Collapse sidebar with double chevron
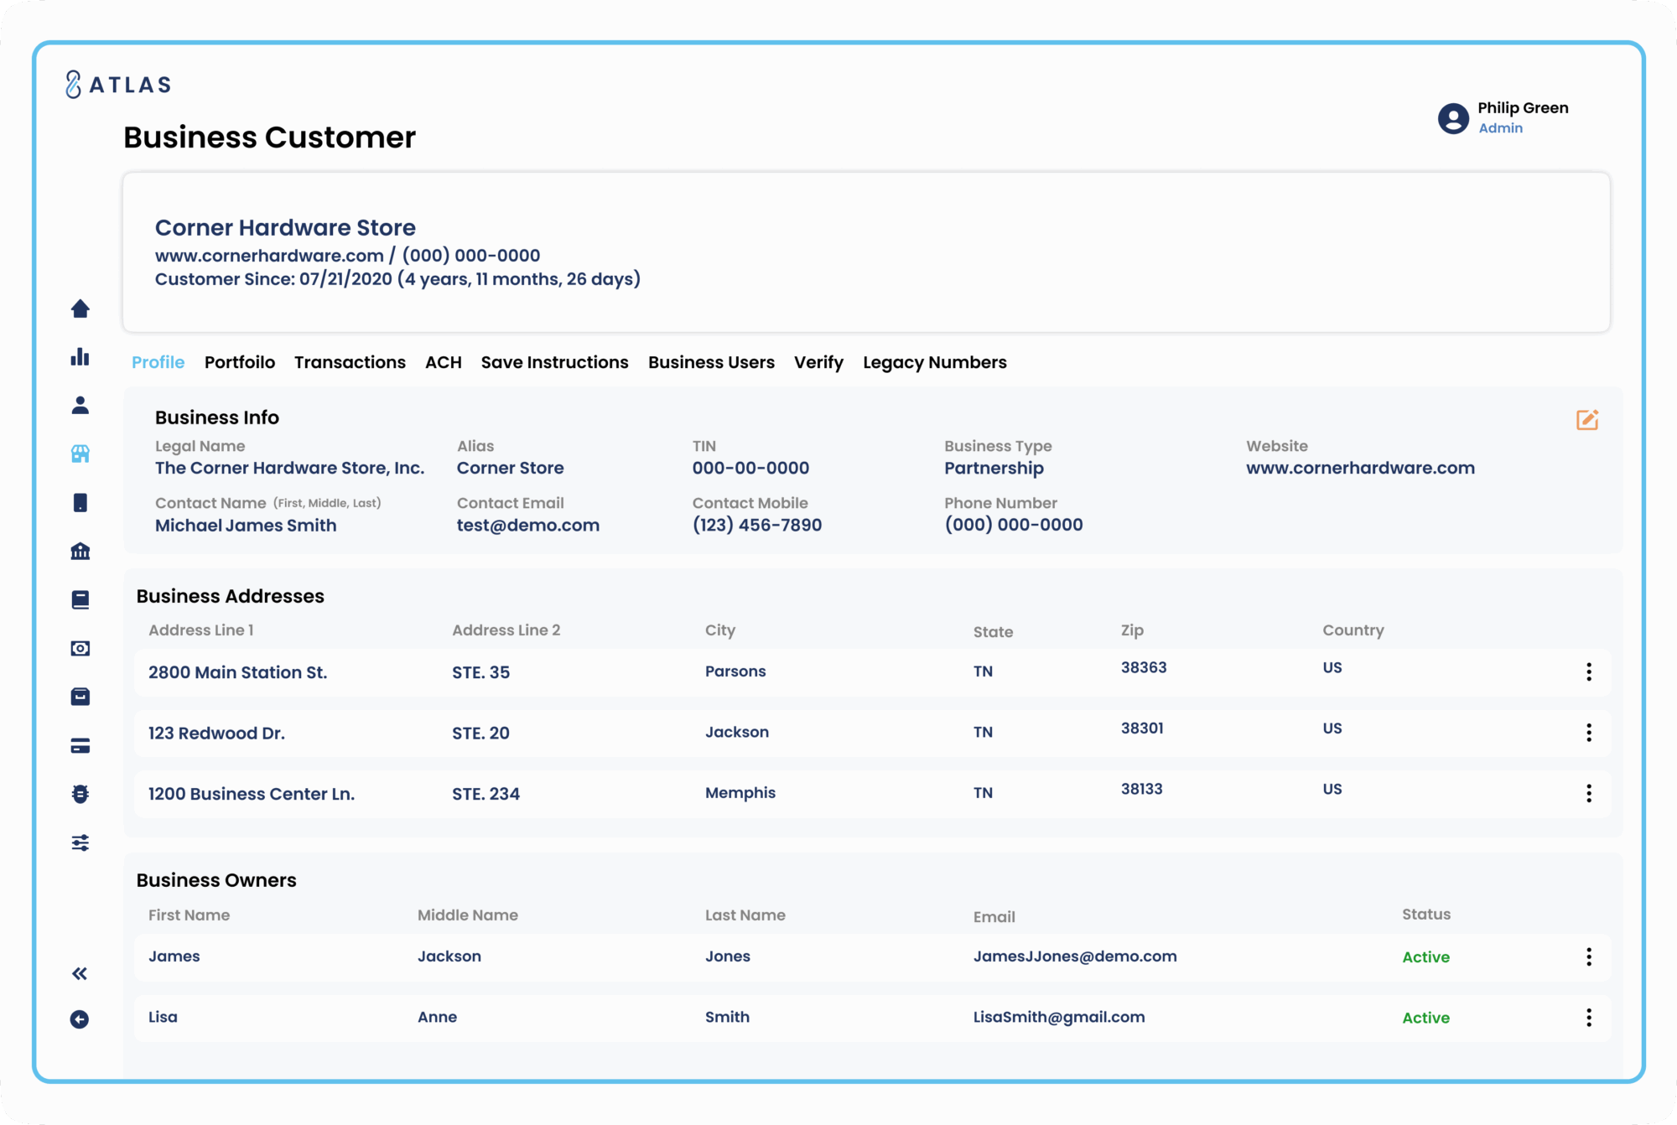 pyautogui.click(x=80, y=973)
